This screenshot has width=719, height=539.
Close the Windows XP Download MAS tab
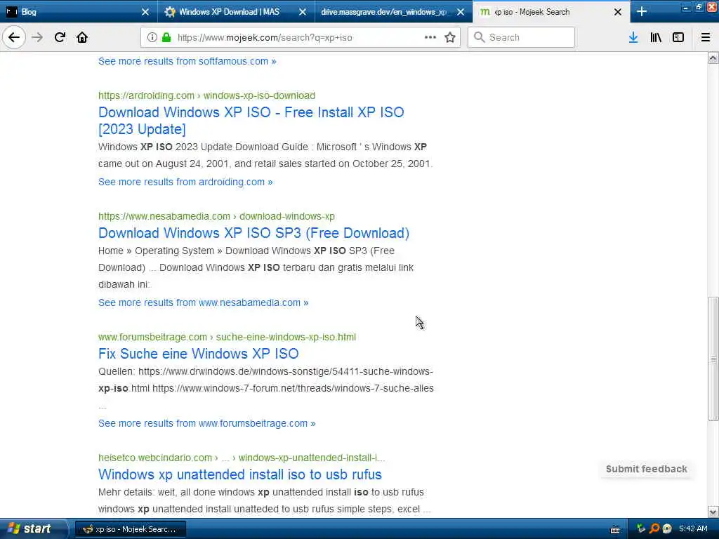pyautogui.click(x=303, y=12)
